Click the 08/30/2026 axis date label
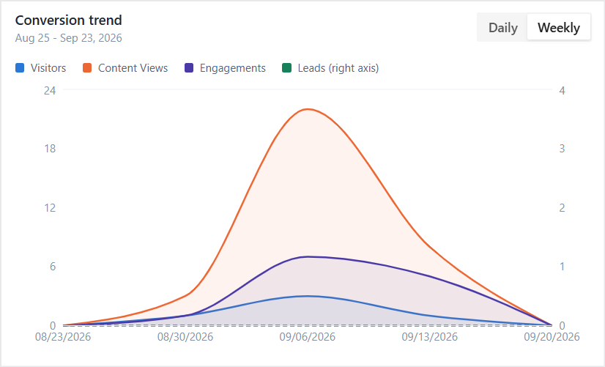The image size is (605, 367). (x=185, y=337)
